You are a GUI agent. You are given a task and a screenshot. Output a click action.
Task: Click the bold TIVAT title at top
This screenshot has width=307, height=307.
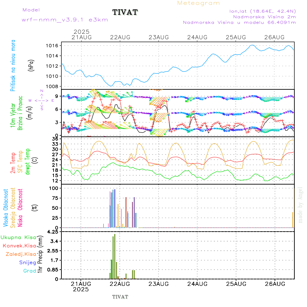point(125,12)
